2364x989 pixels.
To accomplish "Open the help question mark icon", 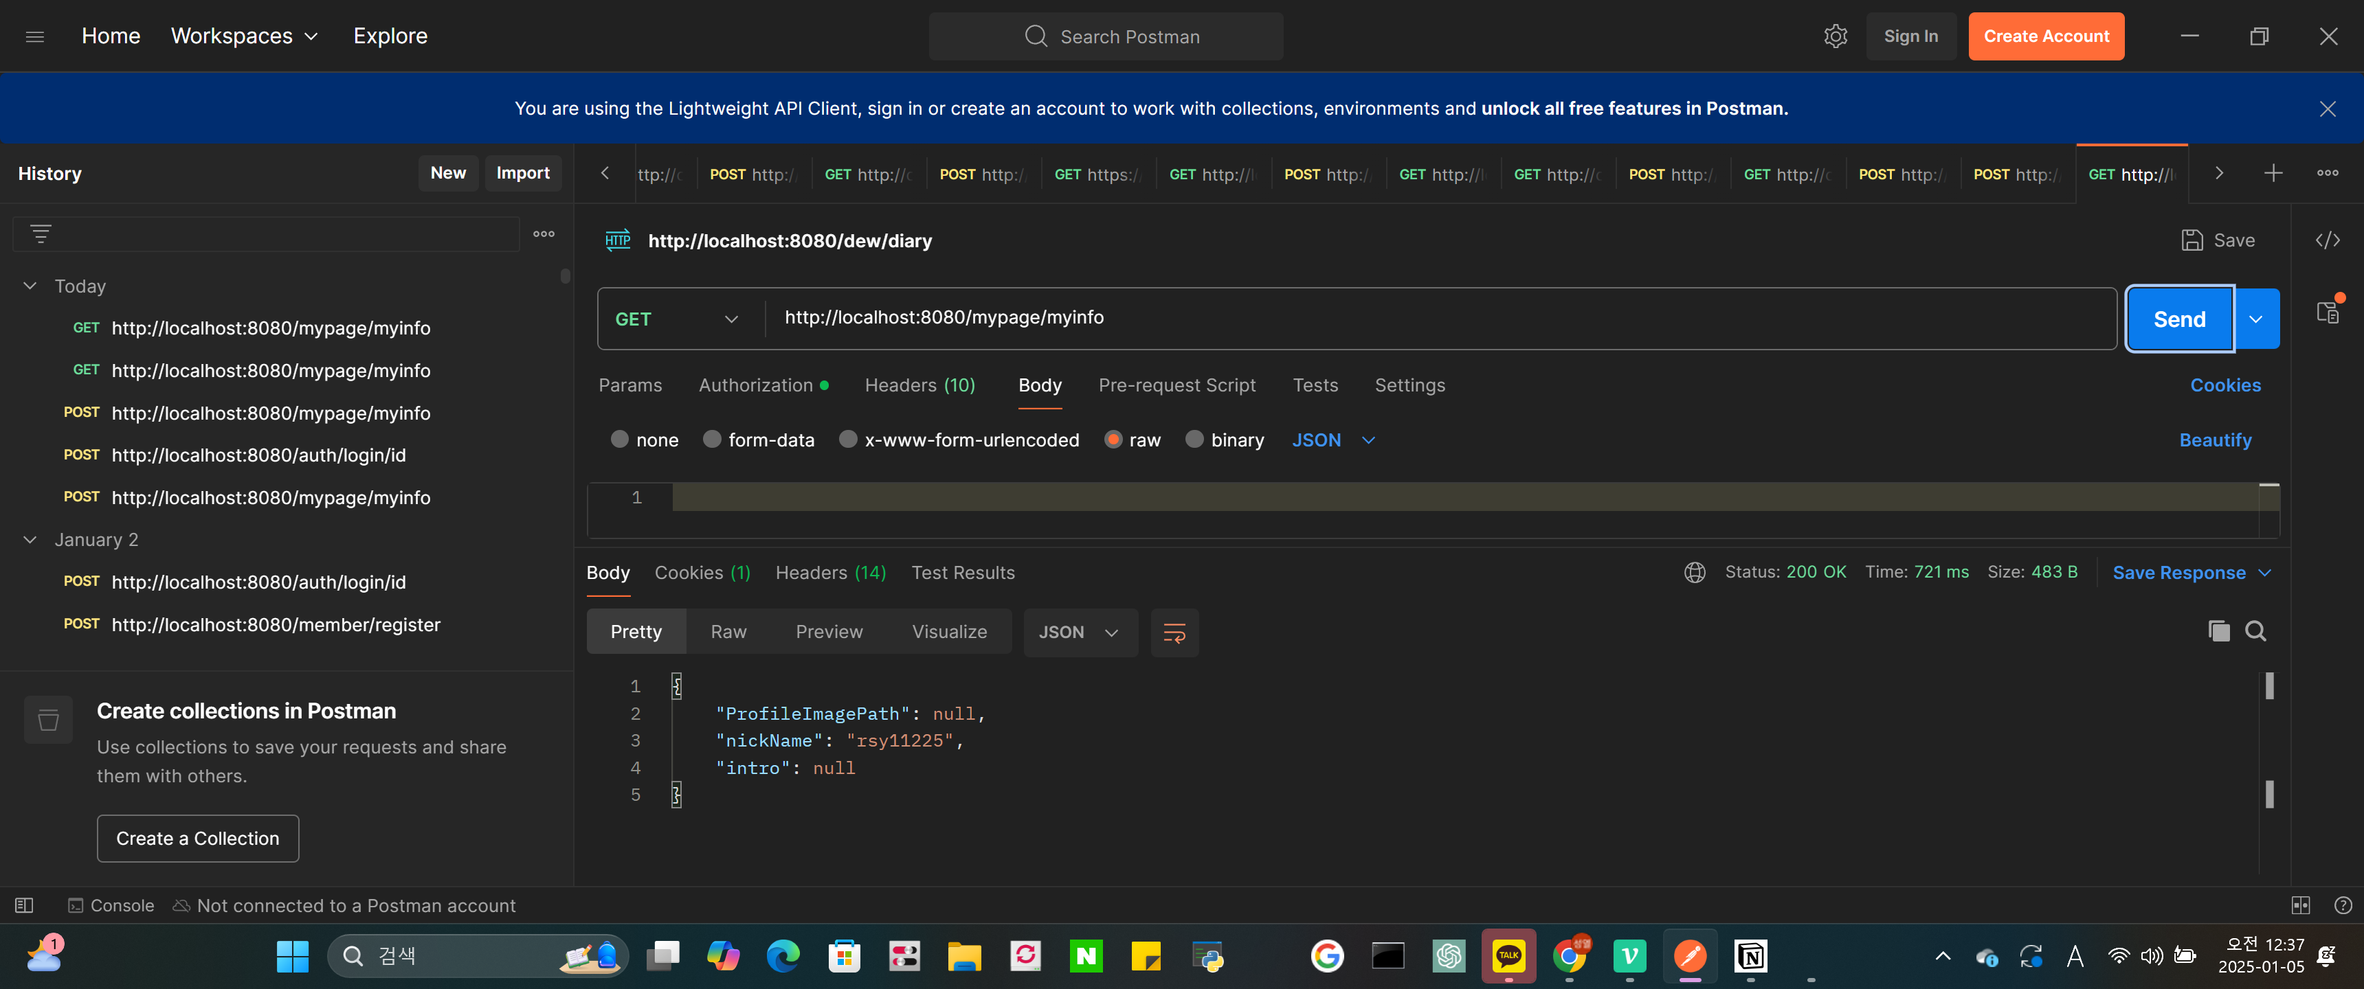I will [x=2343, y=905].
